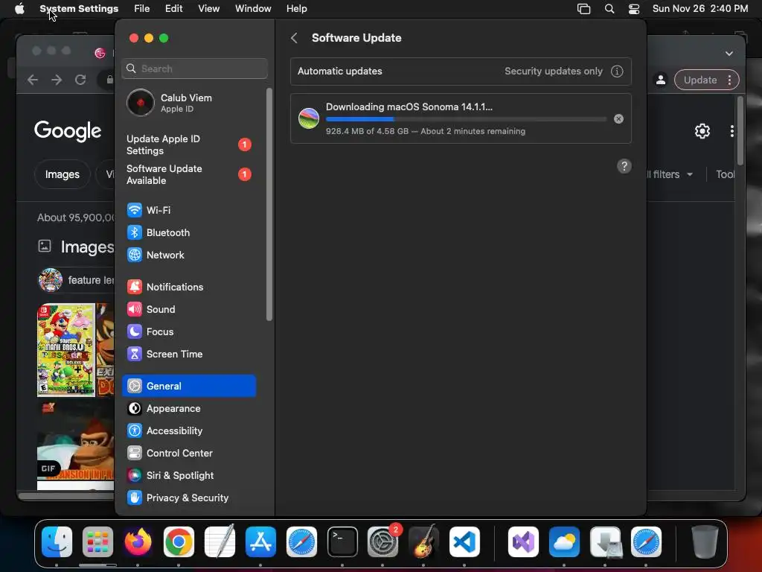Open Mario Bros U image thumbnail
This screenshot has height=572, width=762.
tap(66, 350)
